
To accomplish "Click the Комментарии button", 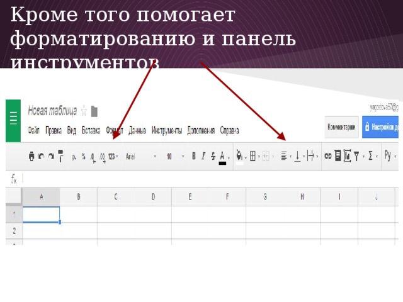I will click(x=341, y=127).
